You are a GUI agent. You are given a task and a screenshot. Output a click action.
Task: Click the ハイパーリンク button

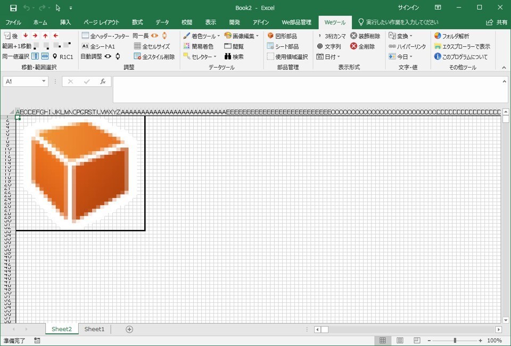tap(407, 46)
